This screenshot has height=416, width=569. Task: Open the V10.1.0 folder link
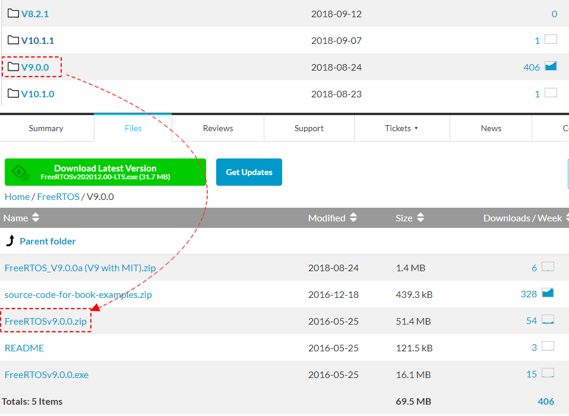pos(38,94)
